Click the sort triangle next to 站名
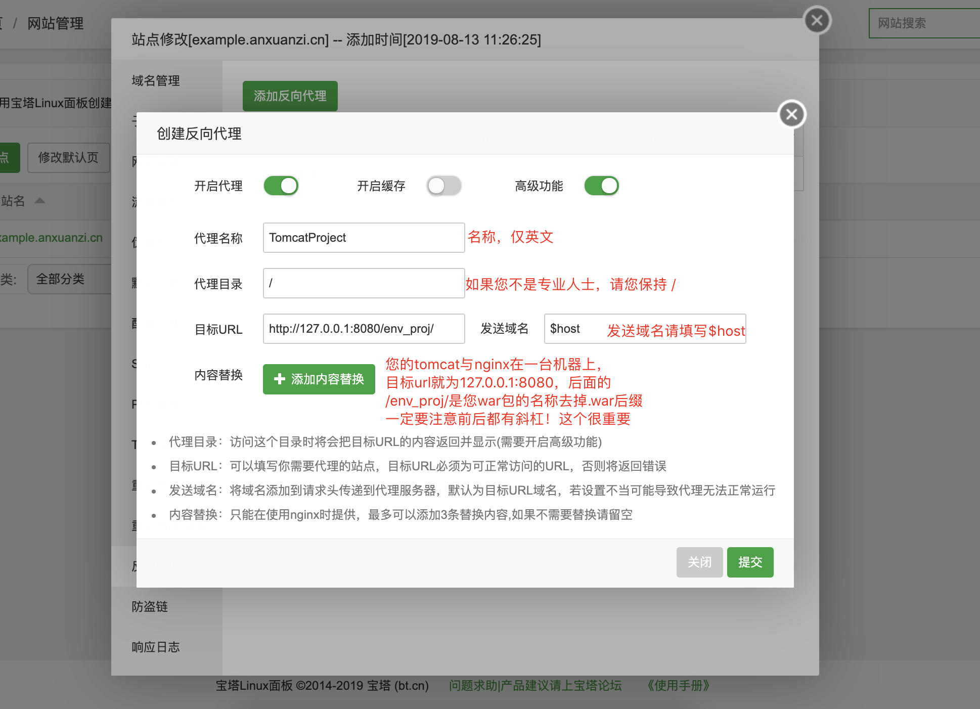This screenshot has height=709, width=980. tap(40, 200)
